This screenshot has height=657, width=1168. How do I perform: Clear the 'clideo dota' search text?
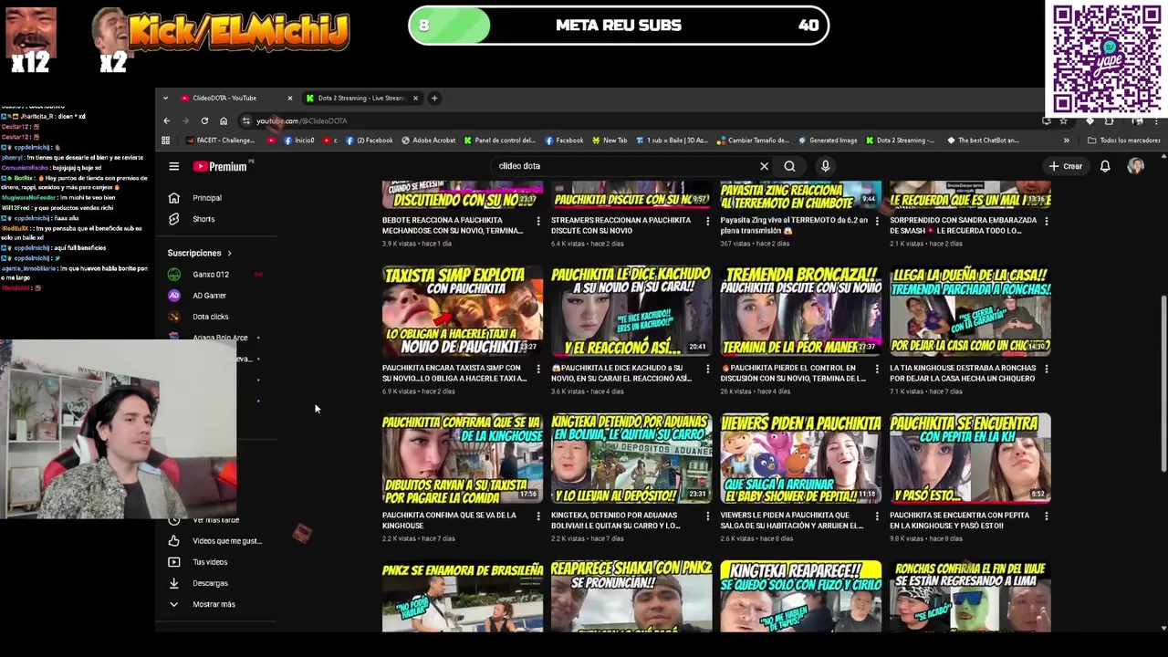tap(764, 166)
